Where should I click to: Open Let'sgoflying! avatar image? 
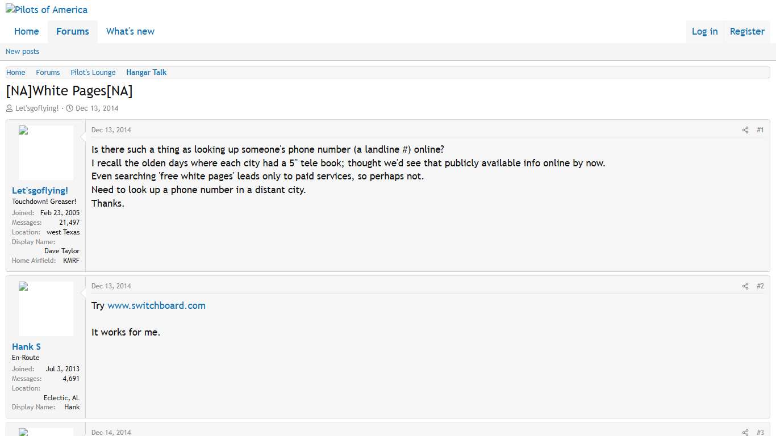point(46,153)
